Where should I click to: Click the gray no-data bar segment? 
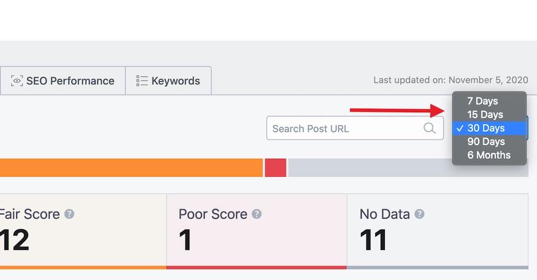pos(408,168)
